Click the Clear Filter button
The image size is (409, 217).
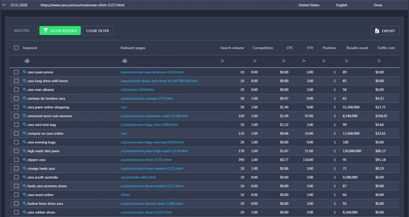[97, 31]
